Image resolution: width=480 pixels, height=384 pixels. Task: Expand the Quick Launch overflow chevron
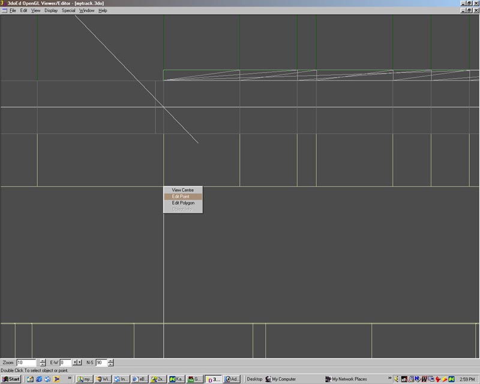pyautogui.click(x=70, y=378)
